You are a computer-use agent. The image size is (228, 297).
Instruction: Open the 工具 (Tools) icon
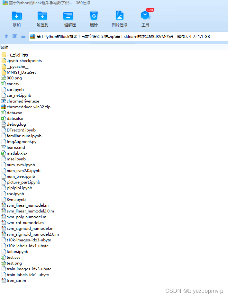tap(145, 15)
